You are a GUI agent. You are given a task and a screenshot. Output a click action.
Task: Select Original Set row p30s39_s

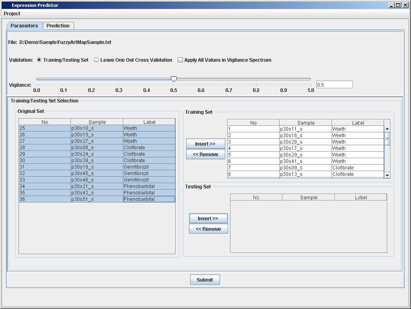pyautogui.click(x=97, y=161)
